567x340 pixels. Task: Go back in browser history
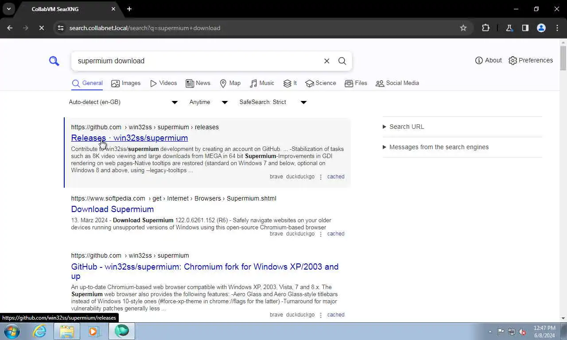coord(10,28)
